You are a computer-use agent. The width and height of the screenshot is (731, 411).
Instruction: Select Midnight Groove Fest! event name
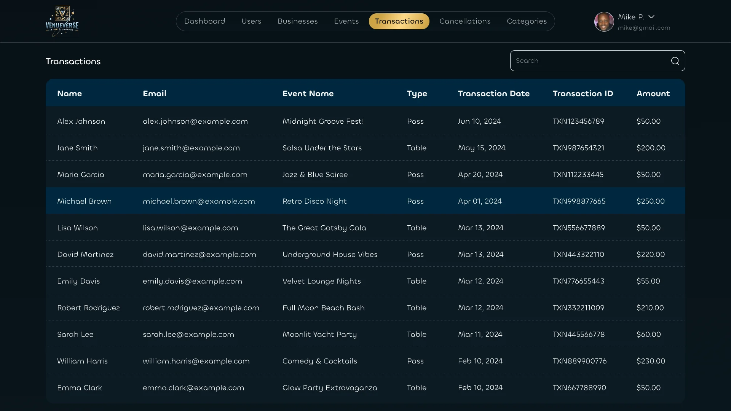(x=323, y=121)
